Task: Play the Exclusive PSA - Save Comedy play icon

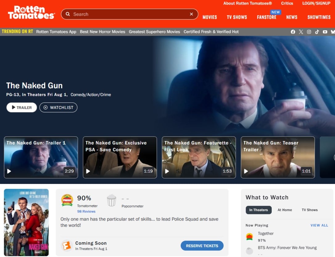Action: (88, 171)
